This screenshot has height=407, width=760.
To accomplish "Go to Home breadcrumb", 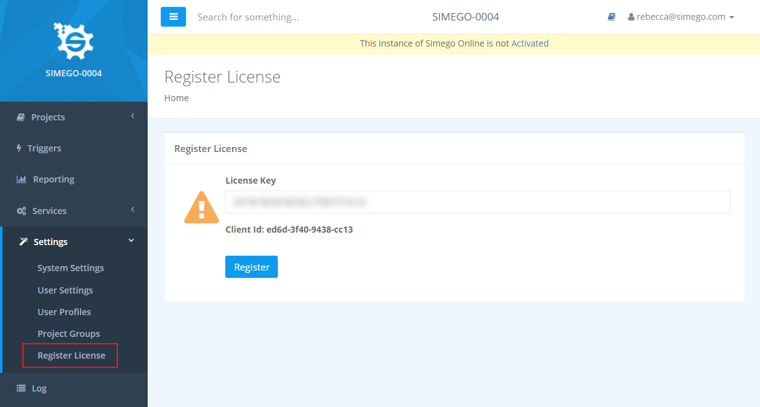I will tap(176, 98).
